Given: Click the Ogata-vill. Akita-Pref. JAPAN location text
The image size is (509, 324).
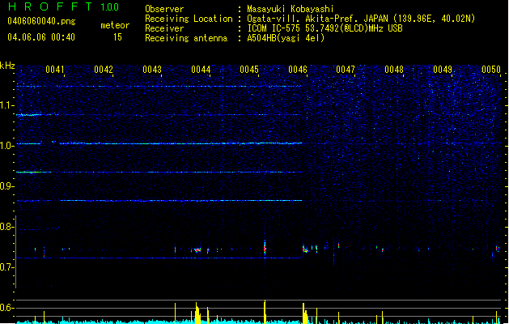Looking at the screenshot, I should [x=361, y=19].
